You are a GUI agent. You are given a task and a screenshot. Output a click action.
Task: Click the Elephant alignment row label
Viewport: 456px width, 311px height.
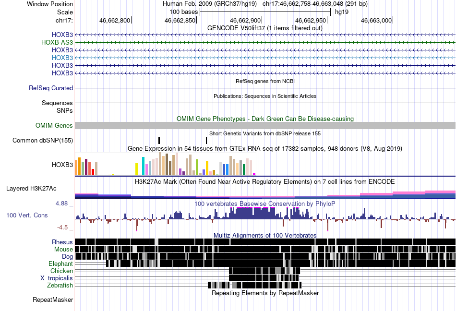point(60,264)
